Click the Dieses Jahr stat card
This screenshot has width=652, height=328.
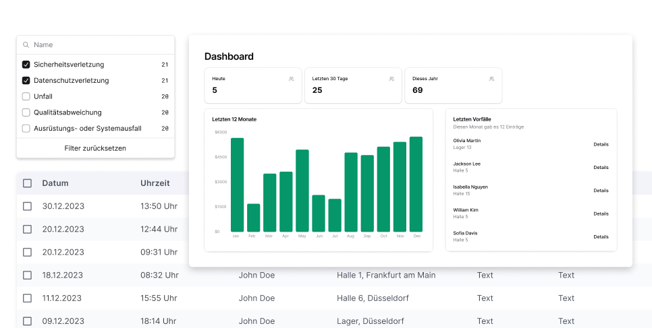click(x=454, y=86)
